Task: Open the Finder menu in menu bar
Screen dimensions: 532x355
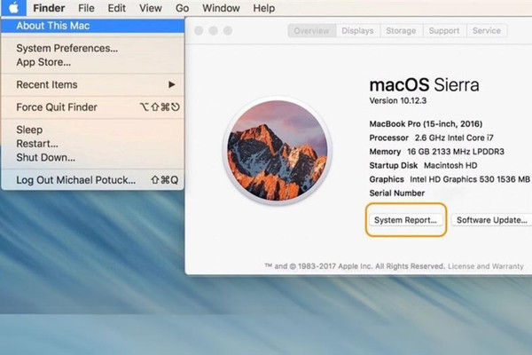Action: [x=49, y=8]
